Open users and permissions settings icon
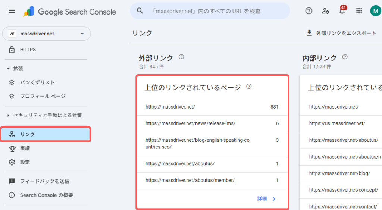 tap(325, 11)
